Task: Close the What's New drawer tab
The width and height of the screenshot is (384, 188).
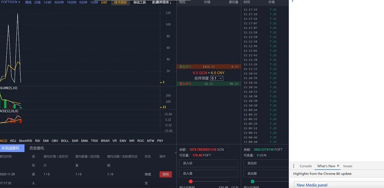Action: pyautogui.click(x=338, y=166)
